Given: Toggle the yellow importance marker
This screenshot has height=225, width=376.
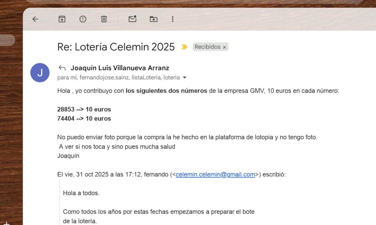Looking at the screenshot, I should pos(184,47).
